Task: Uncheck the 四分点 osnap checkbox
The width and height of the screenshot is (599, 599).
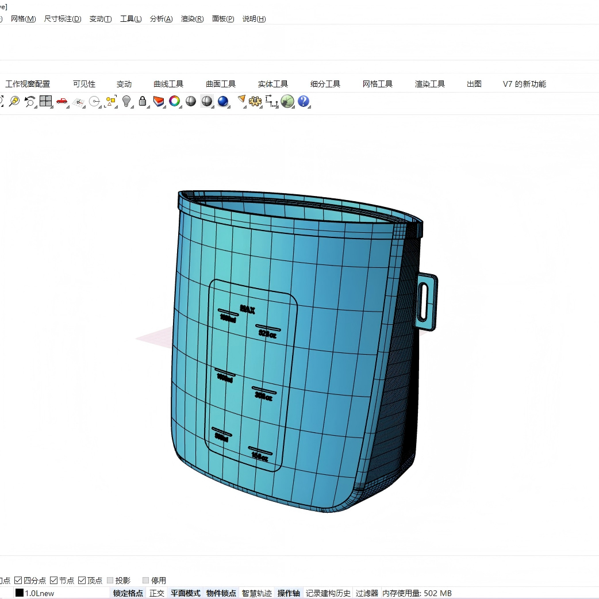Action: [18, 580]
